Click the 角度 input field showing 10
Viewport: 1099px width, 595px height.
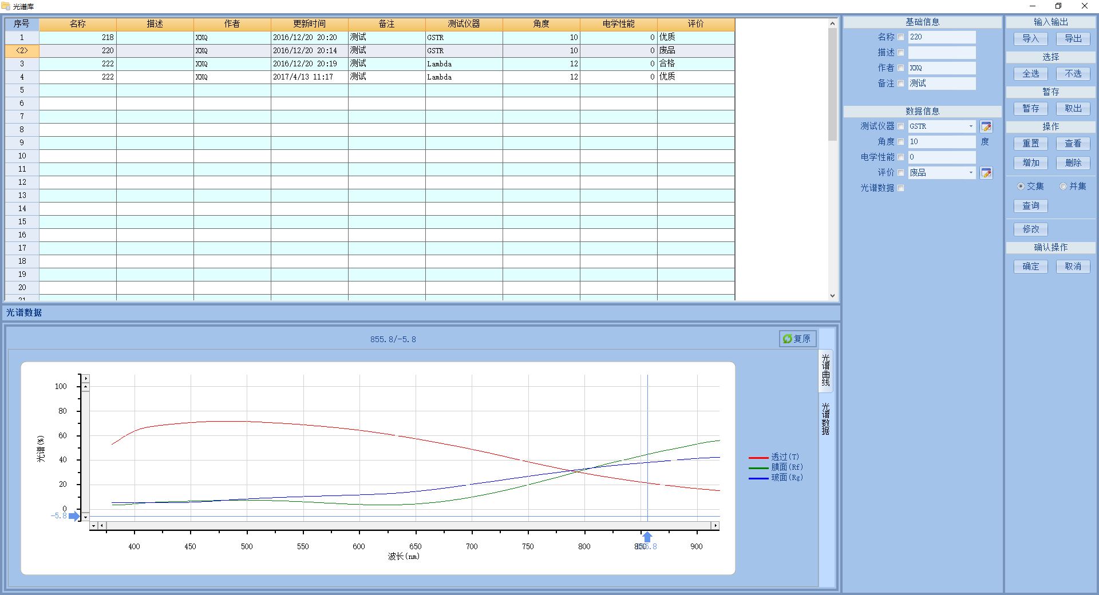pos(942,142)
